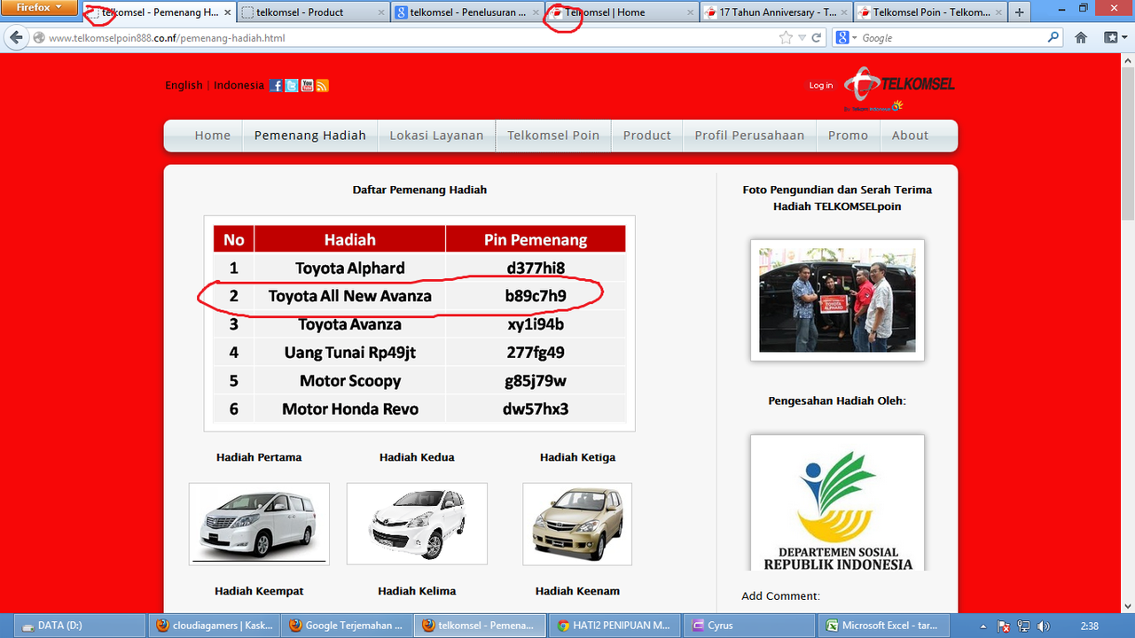
Task: Open a new tab with plus button
Action: point(1020,12)
